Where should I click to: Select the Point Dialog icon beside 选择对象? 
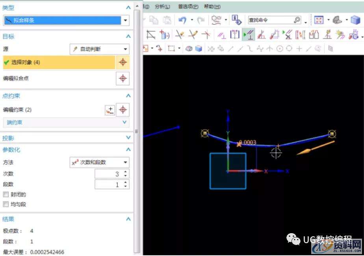123,62
